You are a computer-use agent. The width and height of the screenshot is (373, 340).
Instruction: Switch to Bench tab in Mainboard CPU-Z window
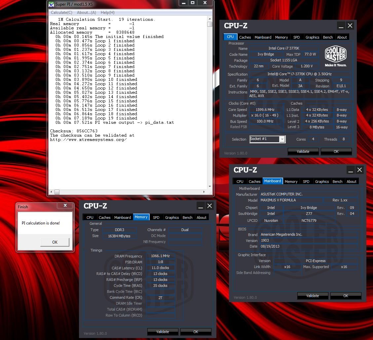(337, 182)
